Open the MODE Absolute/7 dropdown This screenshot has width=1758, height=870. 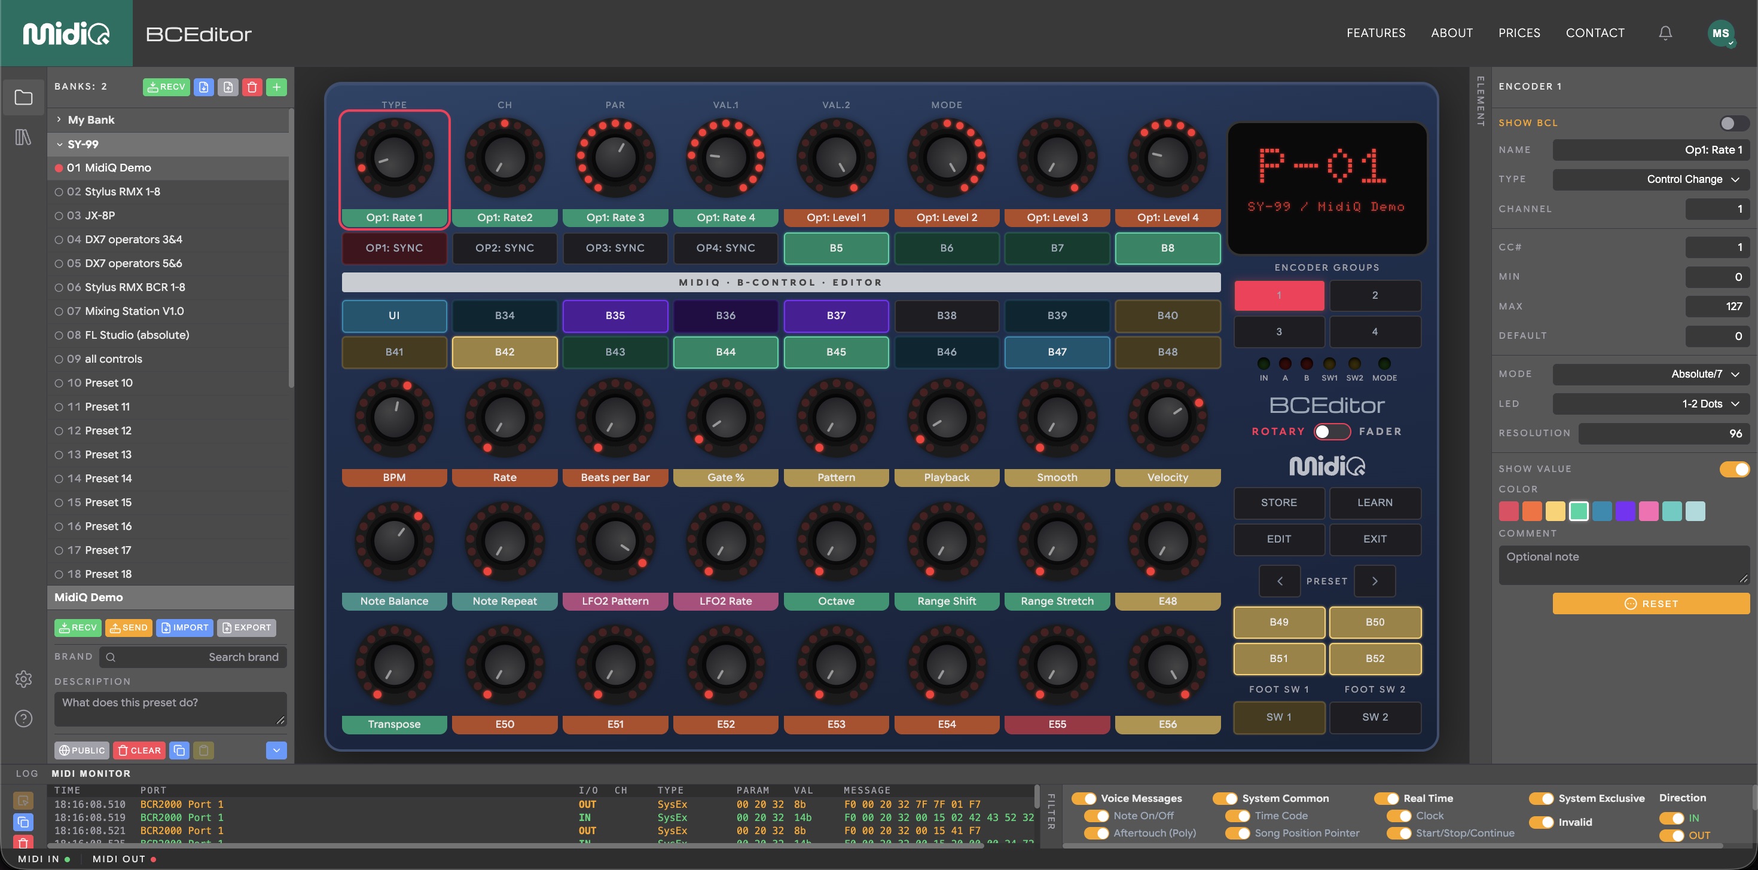click(1651, 373)
